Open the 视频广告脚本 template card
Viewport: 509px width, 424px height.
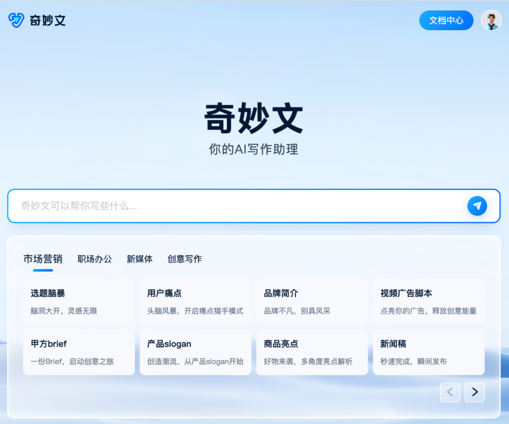coord(428,302)
